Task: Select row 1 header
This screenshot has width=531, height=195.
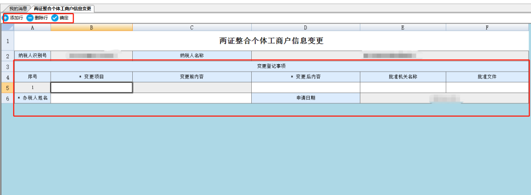Action: 7,41
